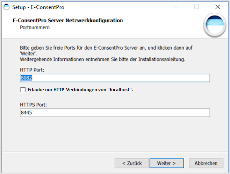Click the 'Bitte geben Sie freie Ports' instruction

point(106,51)
